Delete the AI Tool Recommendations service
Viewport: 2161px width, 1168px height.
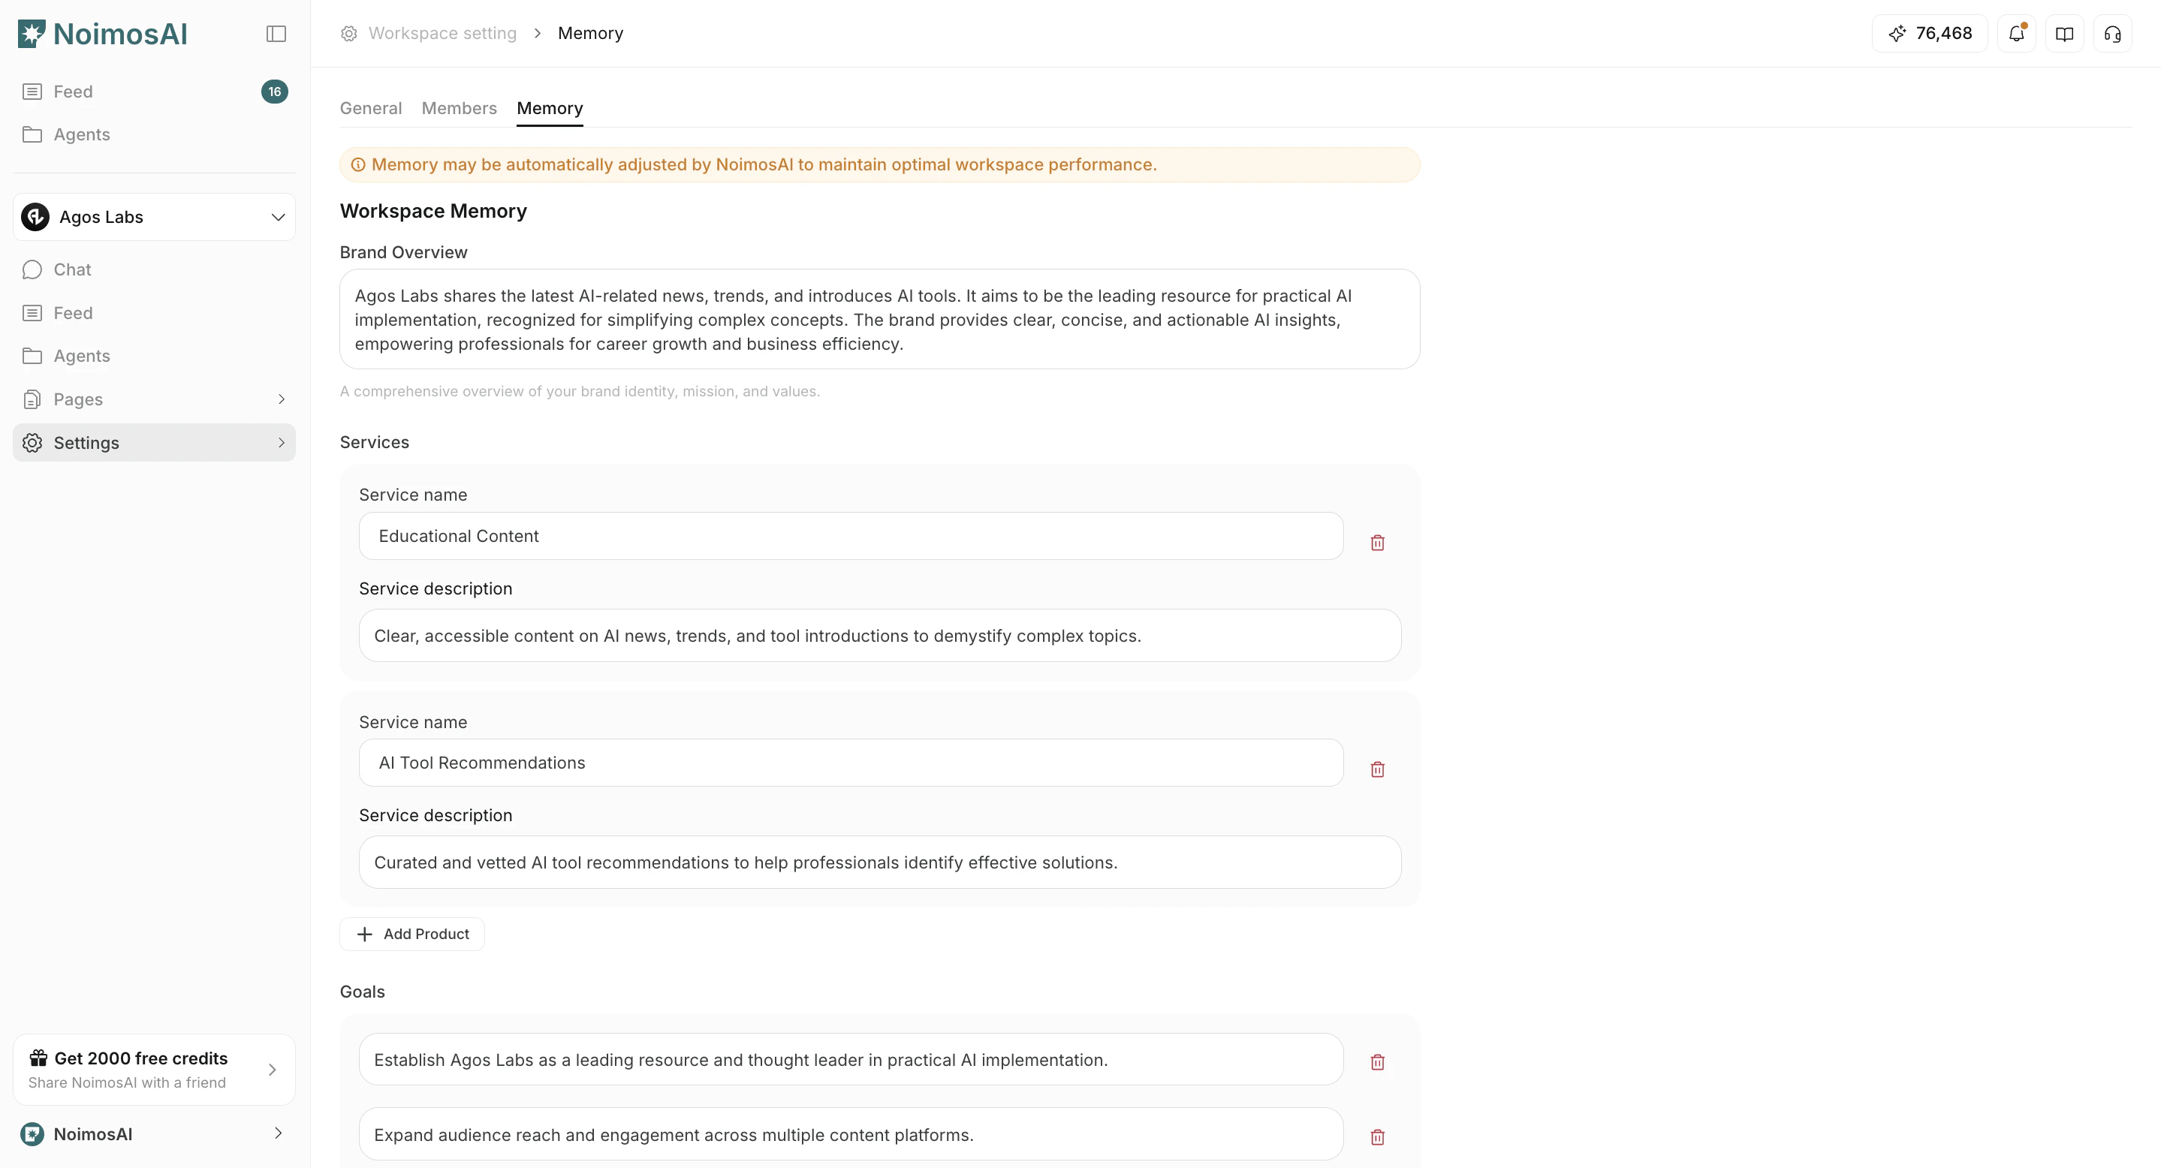1378,769
